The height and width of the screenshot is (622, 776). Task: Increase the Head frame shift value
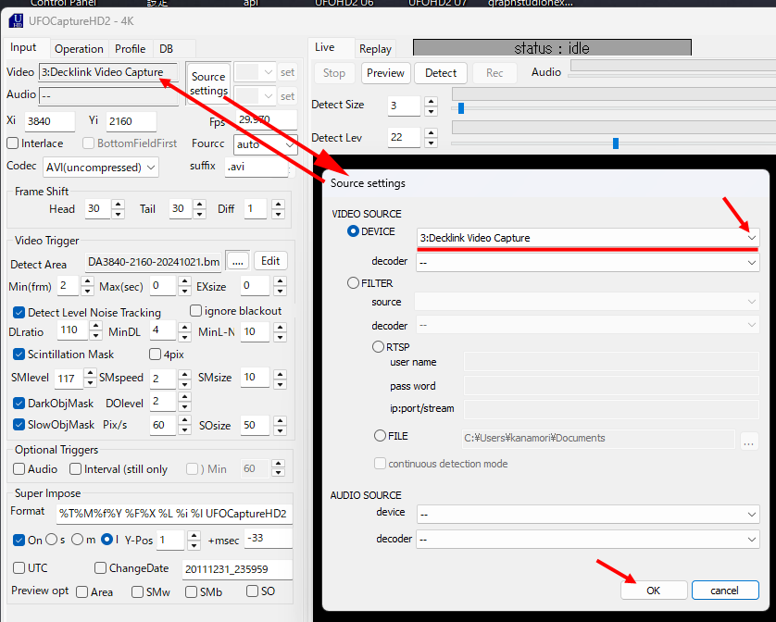click(x=118, y=205)
